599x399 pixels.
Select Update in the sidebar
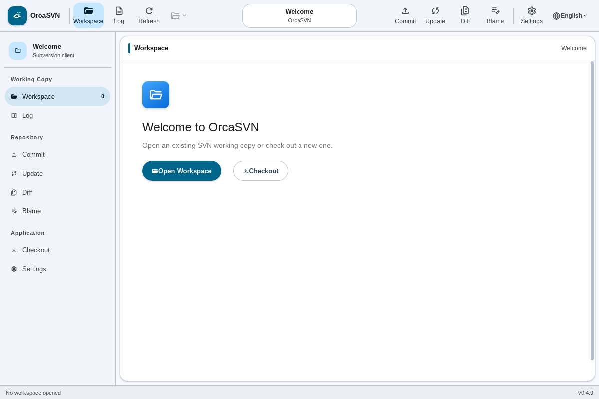tap(57, 173)
